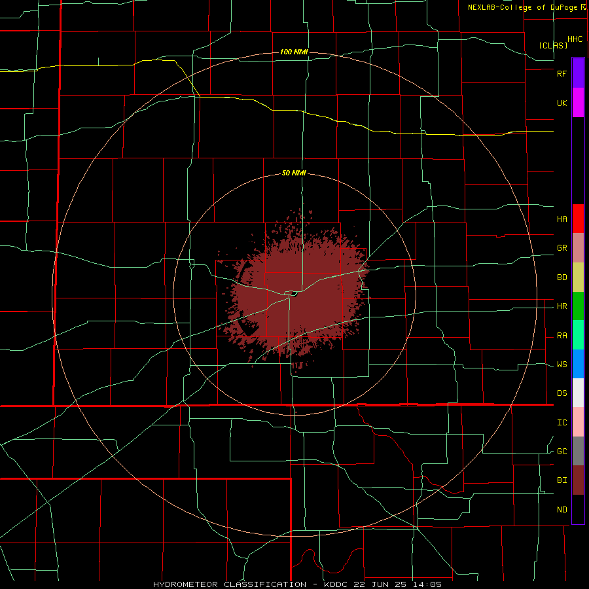589x589 pixels.
Task: Click the "RF" legend label
Action: point(562,73)
